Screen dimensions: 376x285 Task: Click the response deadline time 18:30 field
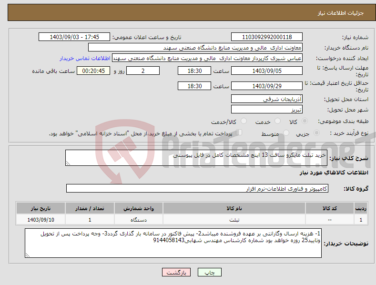pyautogui.click(x=194, y=71)
